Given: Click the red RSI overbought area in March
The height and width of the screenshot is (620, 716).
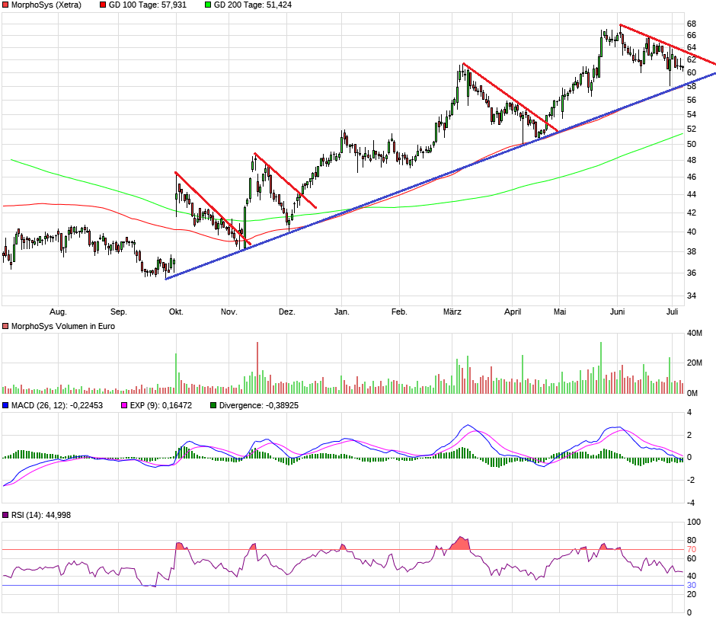Looking at the screenshot, I should coord(460,544).
